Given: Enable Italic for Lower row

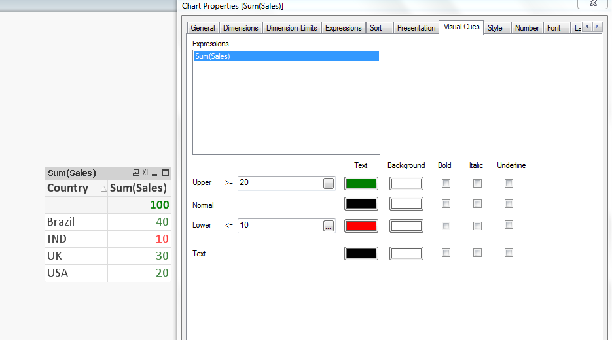Looking at the screenshot, I should tap(477, 226).
